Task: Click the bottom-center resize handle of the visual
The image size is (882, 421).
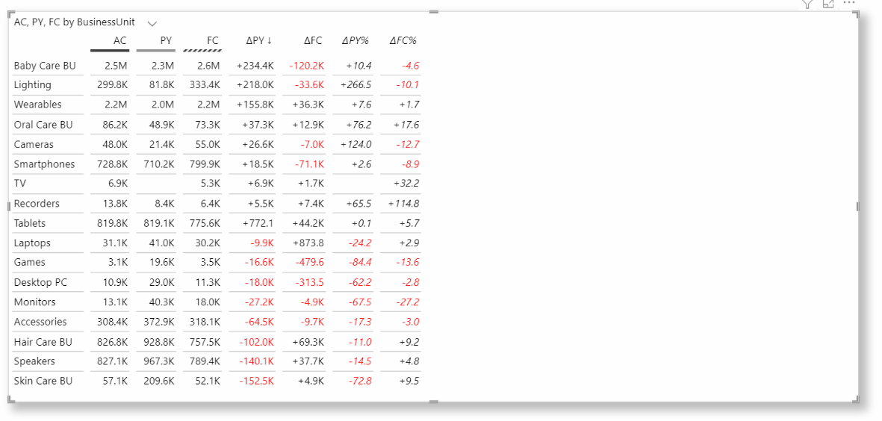Action: pyautogui.click(x=434, y=401)
